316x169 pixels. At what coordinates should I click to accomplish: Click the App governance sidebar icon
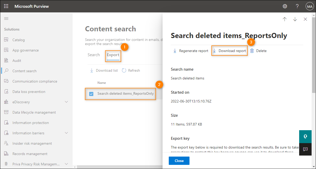6,50
